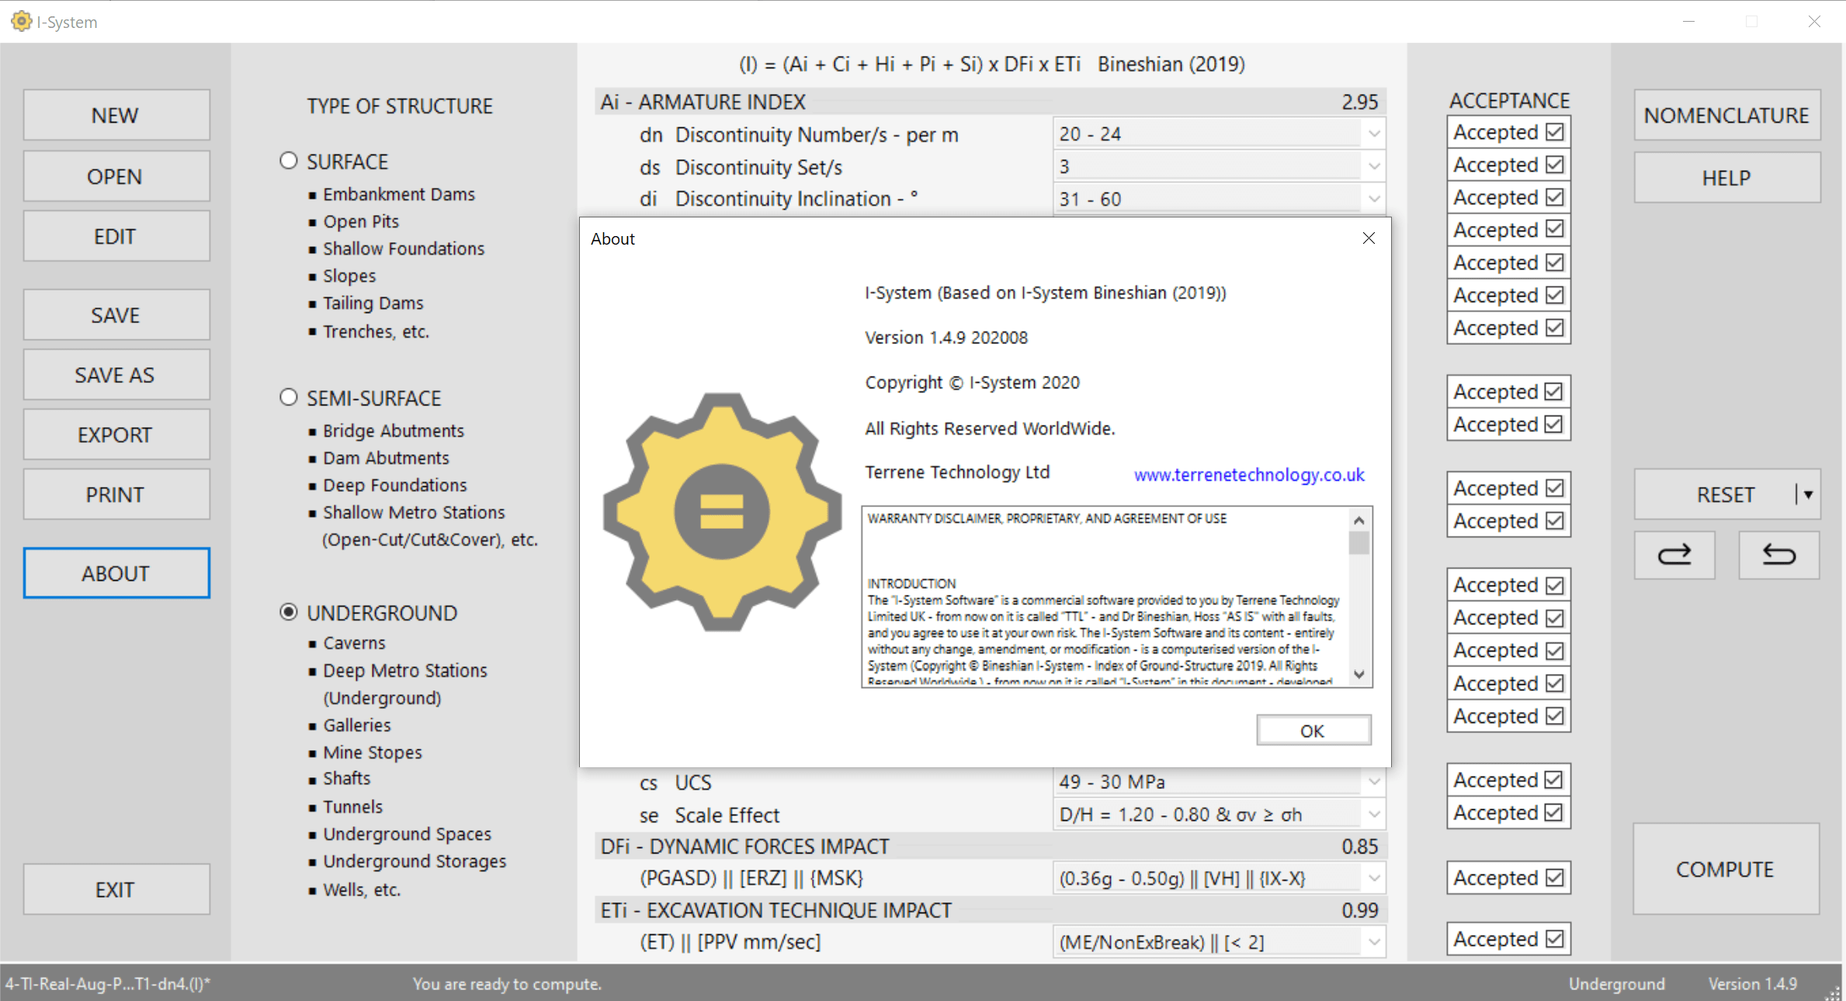1846x1001 pixels.
Task: Click the I-System gear logo in About dialog
Action: (722, 512)
